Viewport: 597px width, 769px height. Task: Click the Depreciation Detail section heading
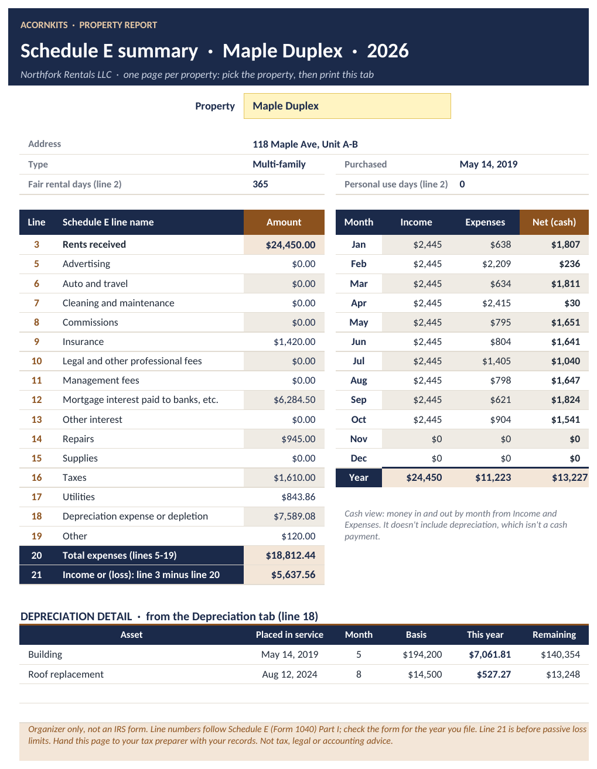point(169,616)
